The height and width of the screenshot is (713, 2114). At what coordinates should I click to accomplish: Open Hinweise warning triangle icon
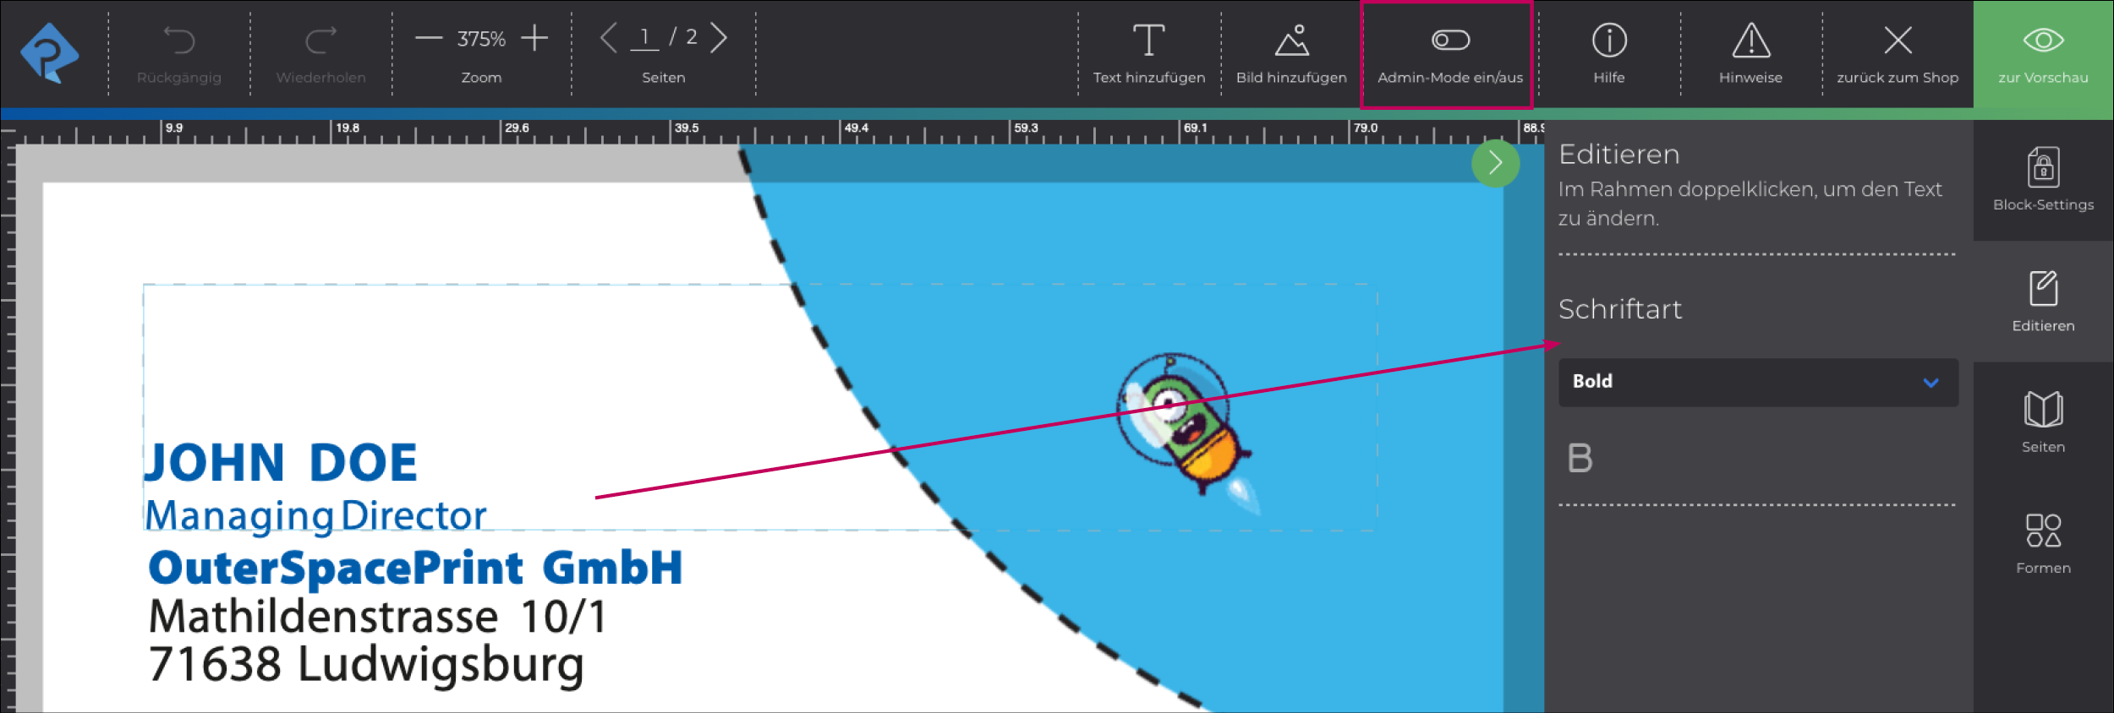[x=1750, y=41]
